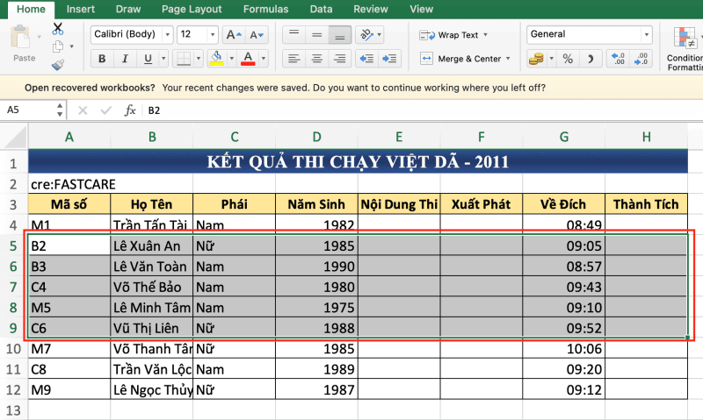Select the Format Painter brush
This screenshot has height=420, width=703.
tap(58, 65)
